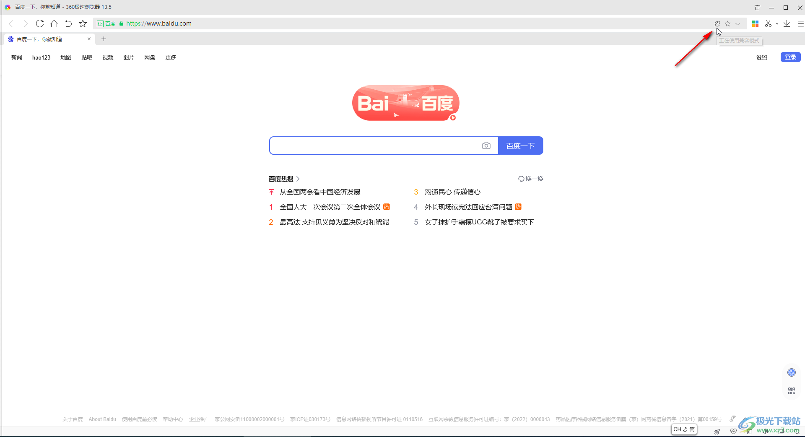The height and width of the screenshot is (437, 805).
Task: Open the screenshot tool dropdown arrow
Action: pyautogui.click(x=777, y=24)
